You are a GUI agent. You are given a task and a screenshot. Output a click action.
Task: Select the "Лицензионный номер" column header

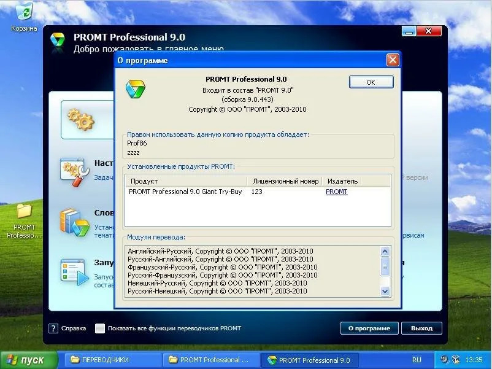pyautogui.click(x=285, y=181)
